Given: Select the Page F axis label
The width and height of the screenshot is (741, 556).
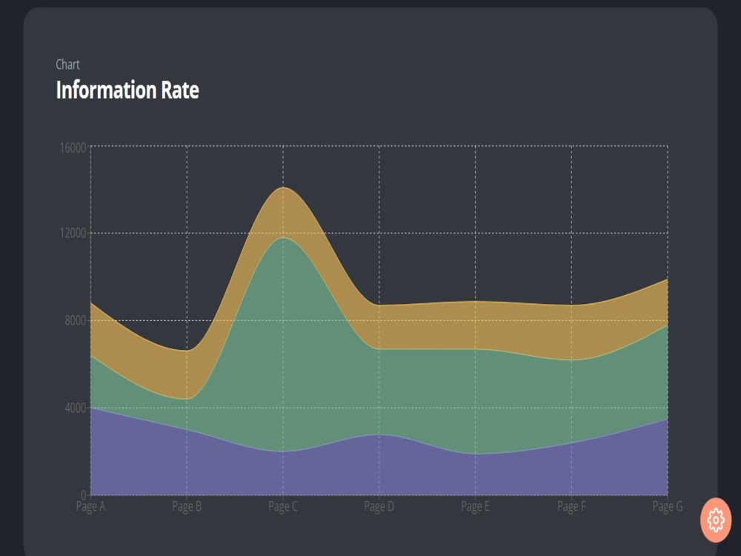Looking at the screenshot, I should tap(571, 506).
